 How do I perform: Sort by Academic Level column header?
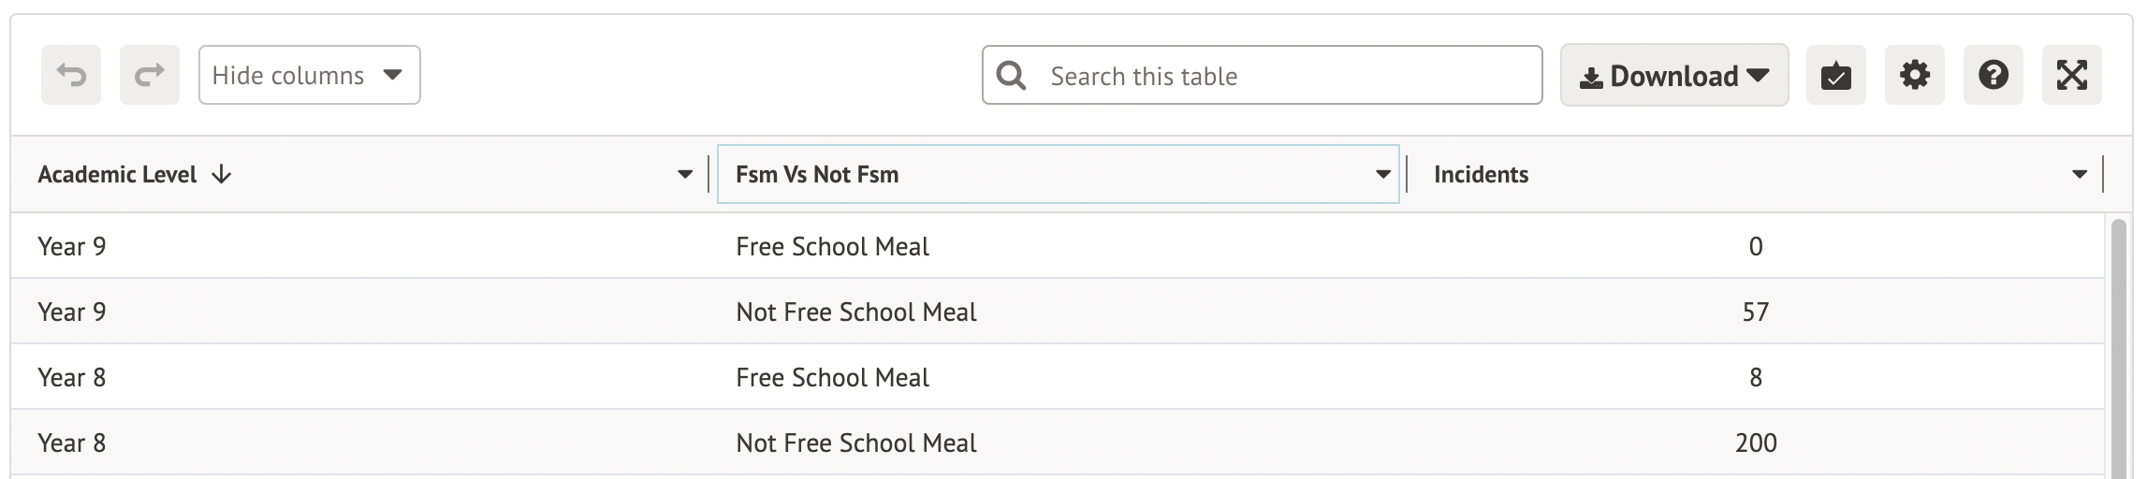point(117,175)
